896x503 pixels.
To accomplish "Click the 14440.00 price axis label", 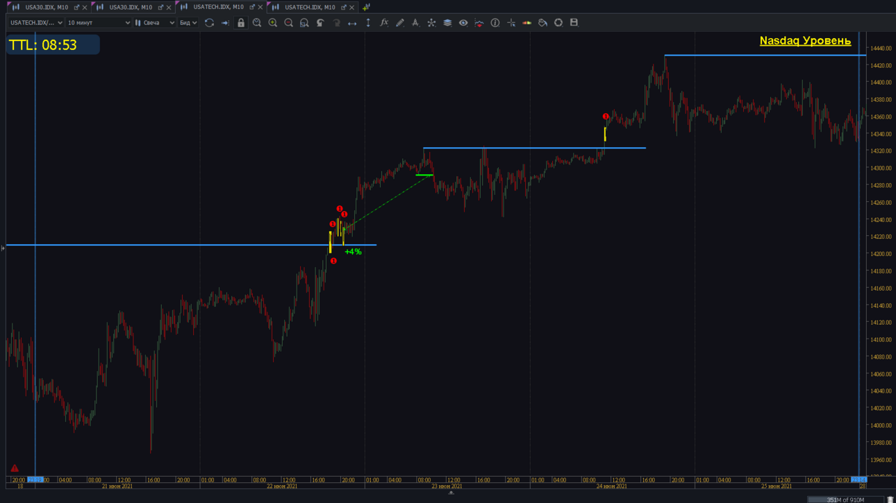I will tap(881, 49).
